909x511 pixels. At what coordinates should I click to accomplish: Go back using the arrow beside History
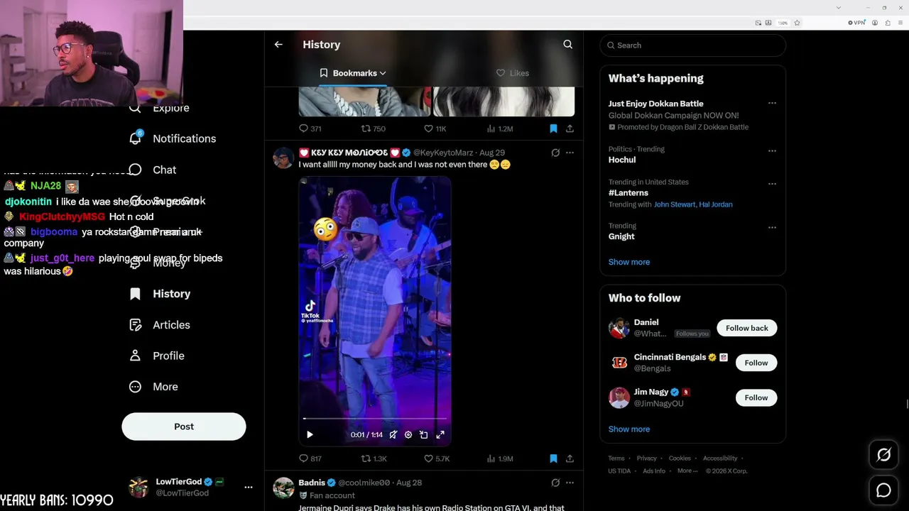click(x=278, y=44)
